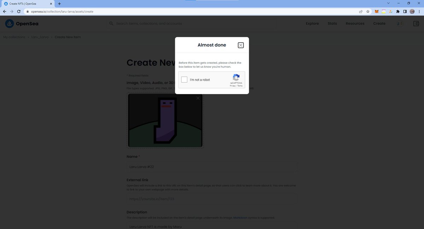
Task: Go to My collections breadcrumb
Action: click(14, 37)
